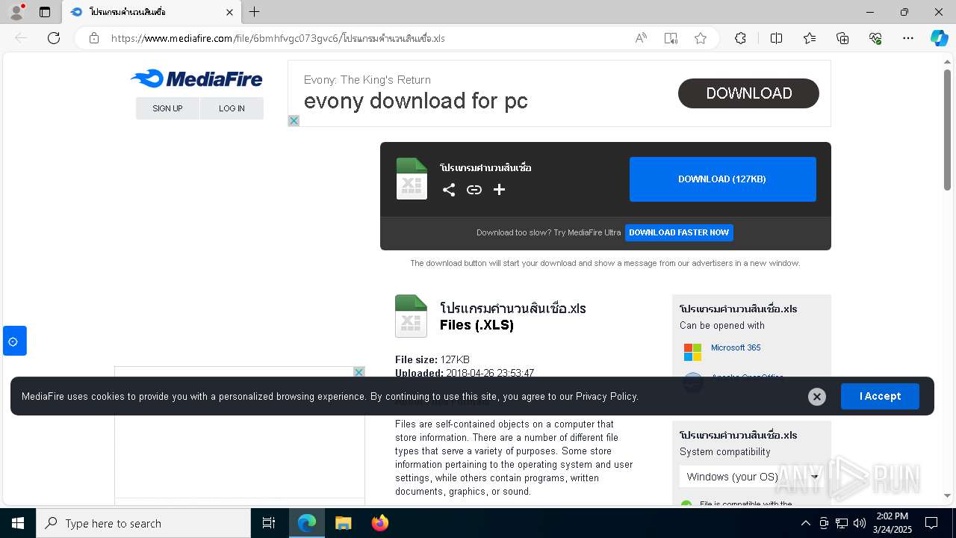The height and width of the screenshot is (538, 956).
Task: Click the Microsoft 365 logo icon
Action: click(692, 351)
